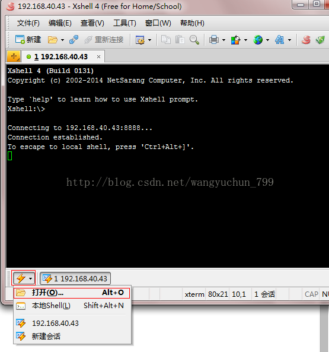329x352 pixels.
Task: Open the 查看(V) View menu
Action: 92,23
